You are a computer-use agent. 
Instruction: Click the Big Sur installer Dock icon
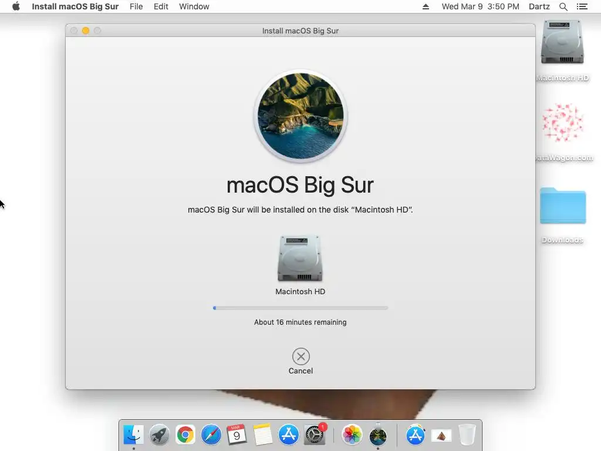(378, 435)
